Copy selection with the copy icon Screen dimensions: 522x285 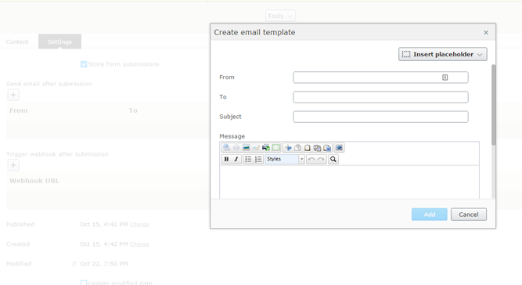297,148
